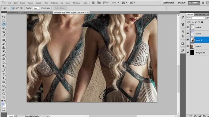Toggle lock position
Screen dimensions: 209x117
tap(199, 22)
